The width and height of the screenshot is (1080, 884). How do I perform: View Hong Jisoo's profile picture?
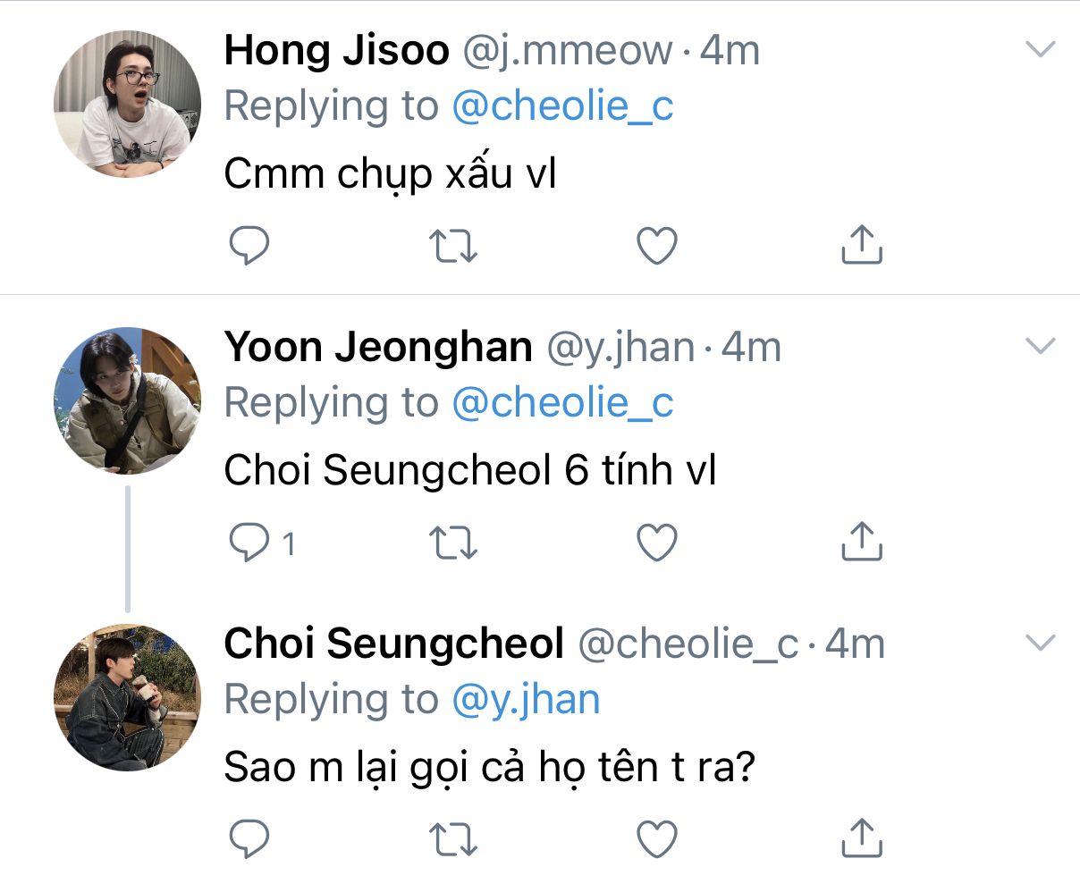[x=128, y=104]
